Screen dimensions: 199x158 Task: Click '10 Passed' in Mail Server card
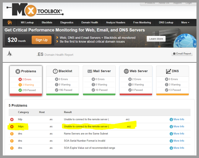tap(101, 90)
